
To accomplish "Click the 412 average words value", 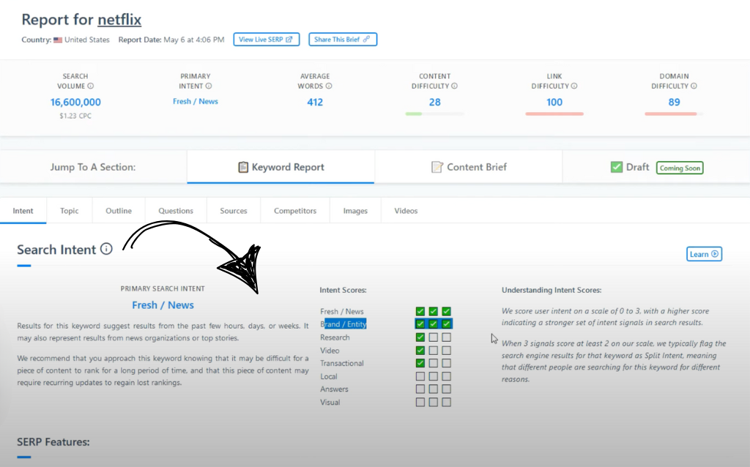I will tap(315, 102).
